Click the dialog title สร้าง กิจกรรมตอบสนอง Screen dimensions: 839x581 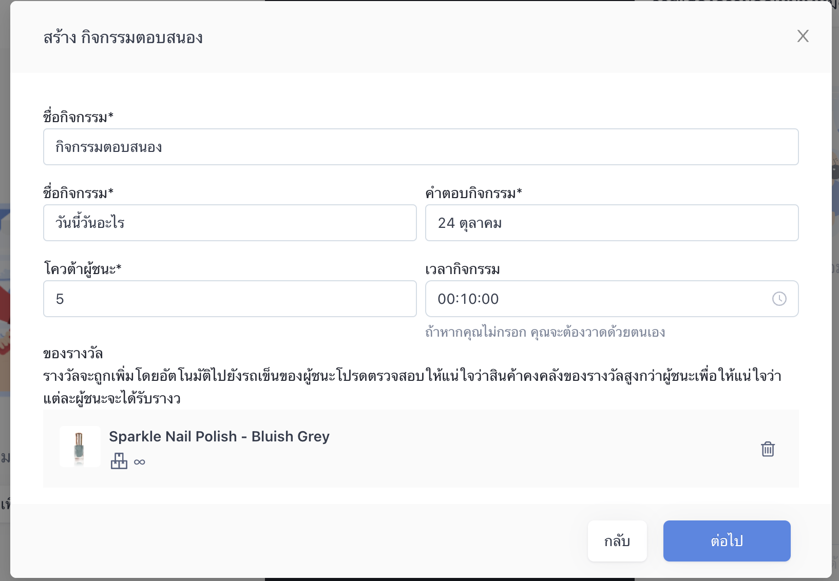(x=123, y=37)
